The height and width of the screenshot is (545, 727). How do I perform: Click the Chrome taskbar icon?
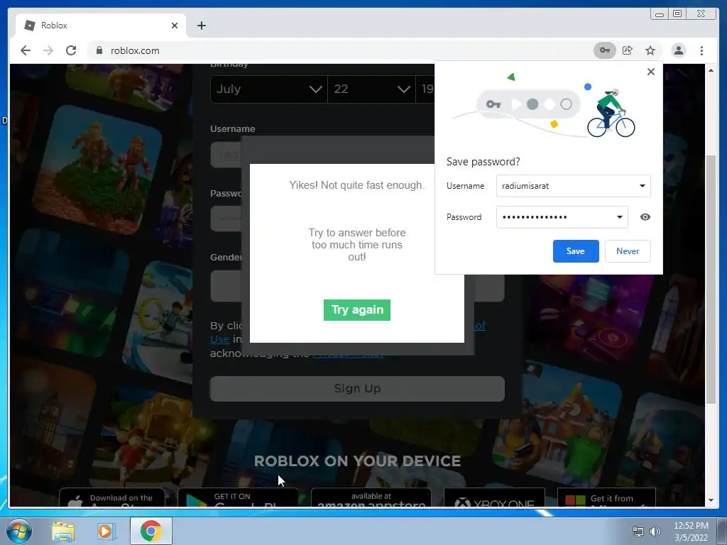pyautogui.click(x=151, y=531)
